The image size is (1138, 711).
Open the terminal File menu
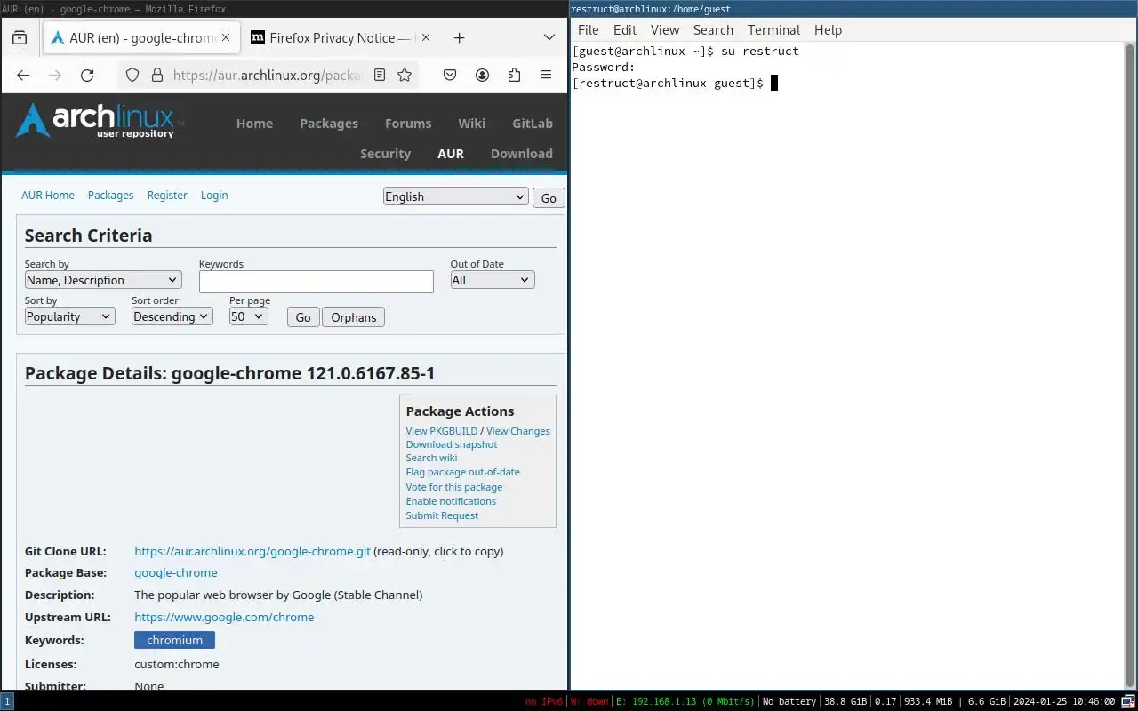click(589, 30)
